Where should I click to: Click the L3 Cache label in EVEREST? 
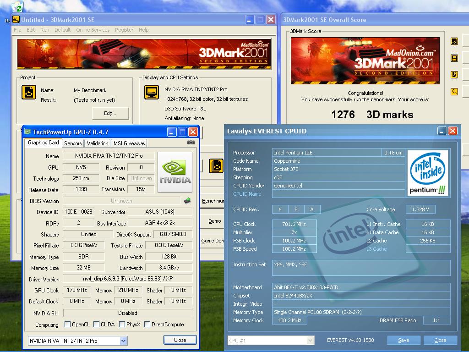tap(376, 249)
